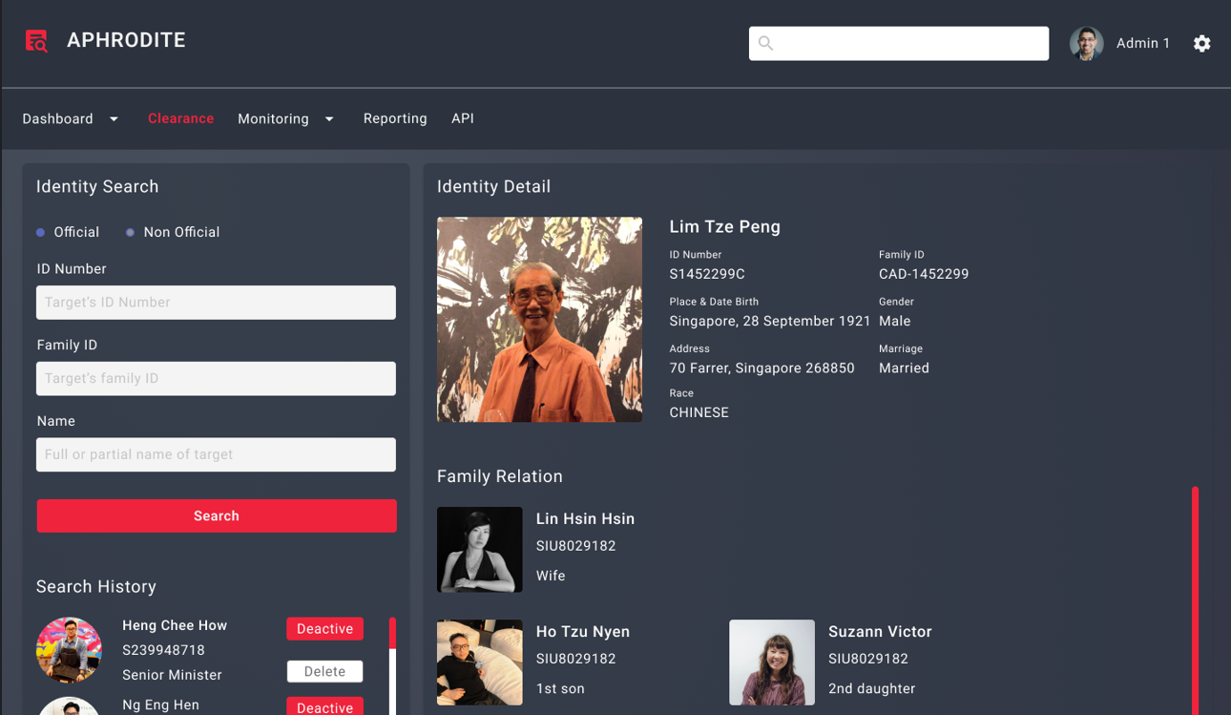The width and height of the screenshot is (1231, 715).
Task: Expand the Monitoring dropdown arrow
Action: pyautogui.click(x=329, y=119)
